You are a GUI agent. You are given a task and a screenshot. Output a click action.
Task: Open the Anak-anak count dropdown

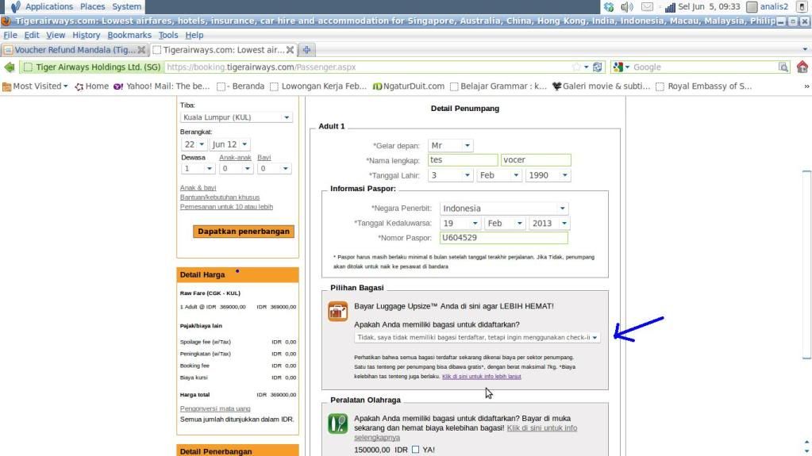(x=236, y=169)
